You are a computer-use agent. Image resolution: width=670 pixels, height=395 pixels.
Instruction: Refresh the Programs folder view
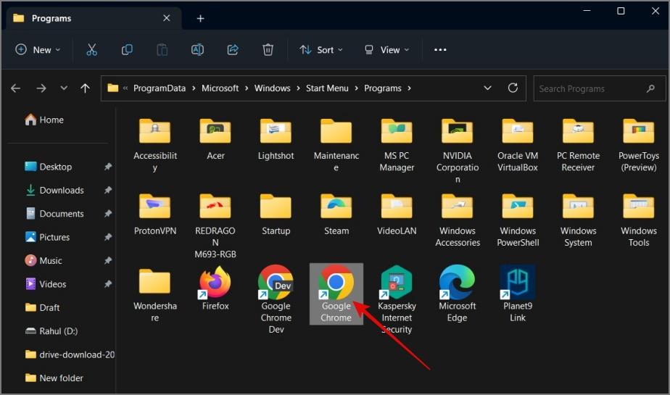point(513,88)
